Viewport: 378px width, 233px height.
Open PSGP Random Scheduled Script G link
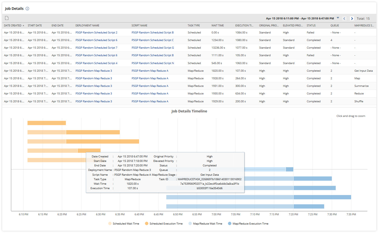tap(153, 48)
